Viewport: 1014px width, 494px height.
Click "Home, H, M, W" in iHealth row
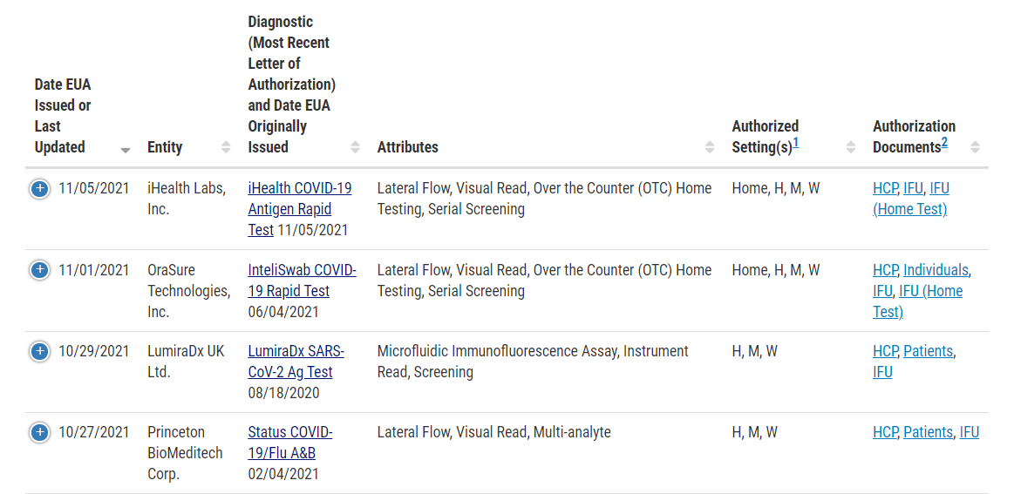(775, 189)
